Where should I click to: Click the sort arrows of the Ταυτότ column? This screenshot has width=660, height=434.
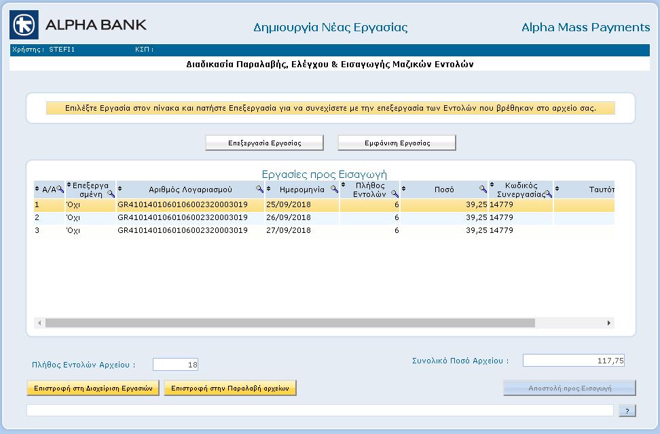[x=557, y=189]
